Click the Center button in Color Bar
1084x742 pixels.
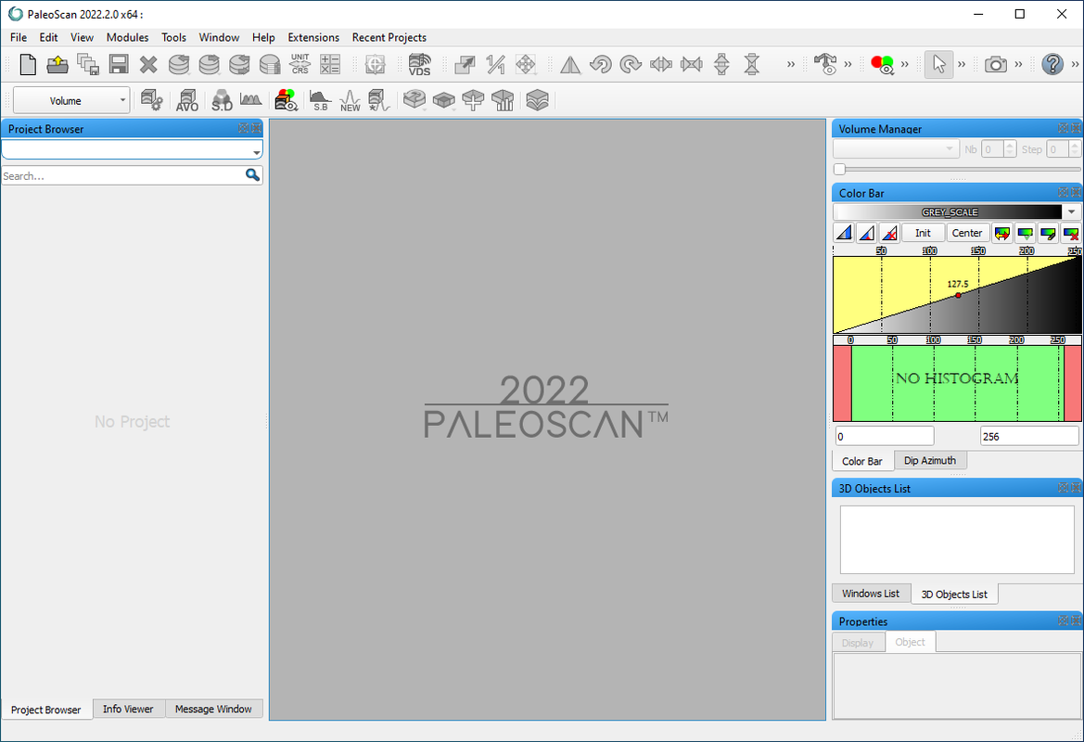tap(967, 233)
